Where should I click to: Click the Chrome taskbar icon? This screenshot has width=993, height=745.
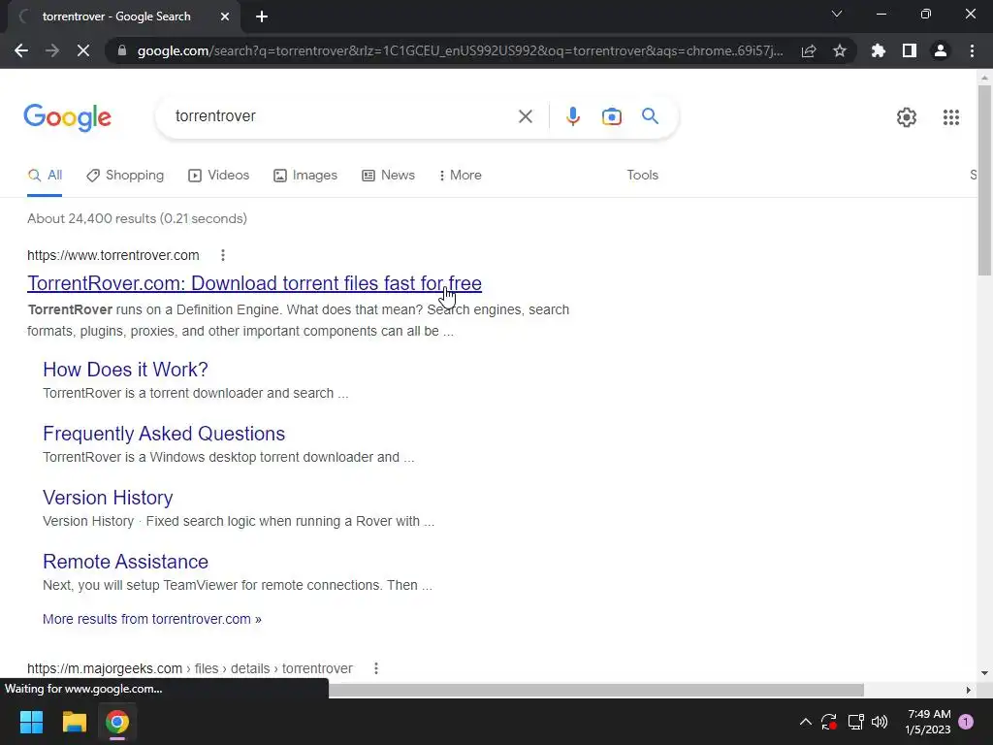click(x=117, y=722)
